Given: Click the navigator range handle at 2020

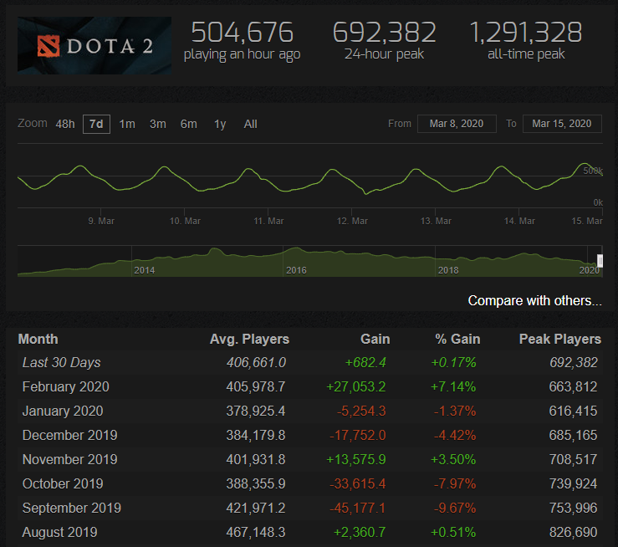Looking at the screenshot, I should click(600, 260).
